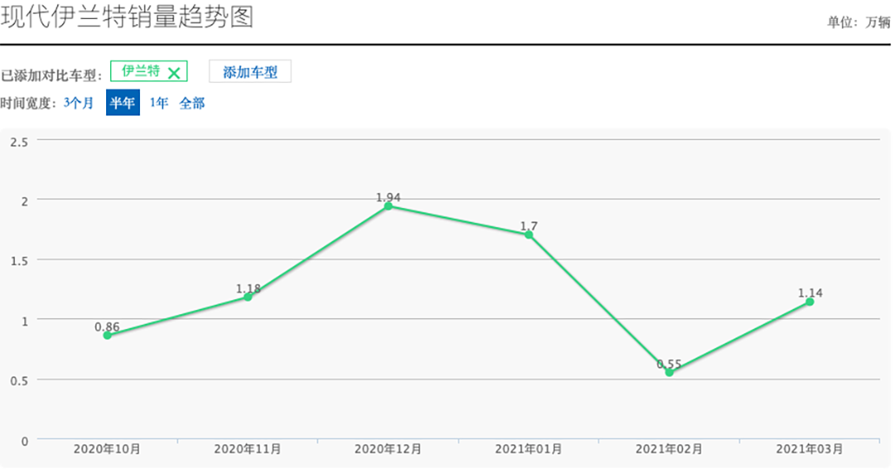Remove 伊兰特 with the green X icon
The width and height of the screenshot is (895, 469).
tap(174, 73)
